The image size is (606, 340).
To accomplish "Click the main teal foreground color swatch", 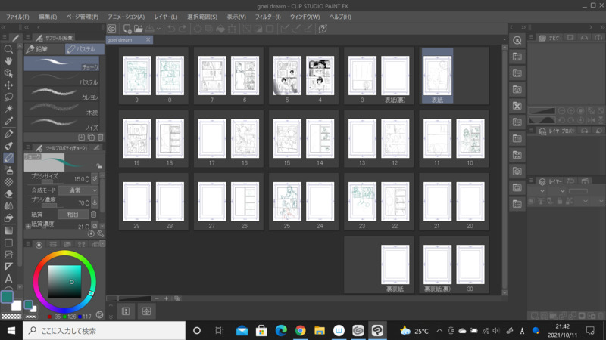I will [7, 296].
